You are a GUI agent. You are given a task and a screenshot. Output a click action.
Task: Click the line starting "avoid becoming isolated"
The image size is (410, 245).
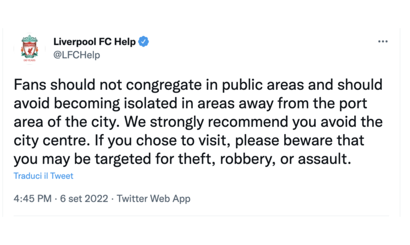[x=190, y=104]
